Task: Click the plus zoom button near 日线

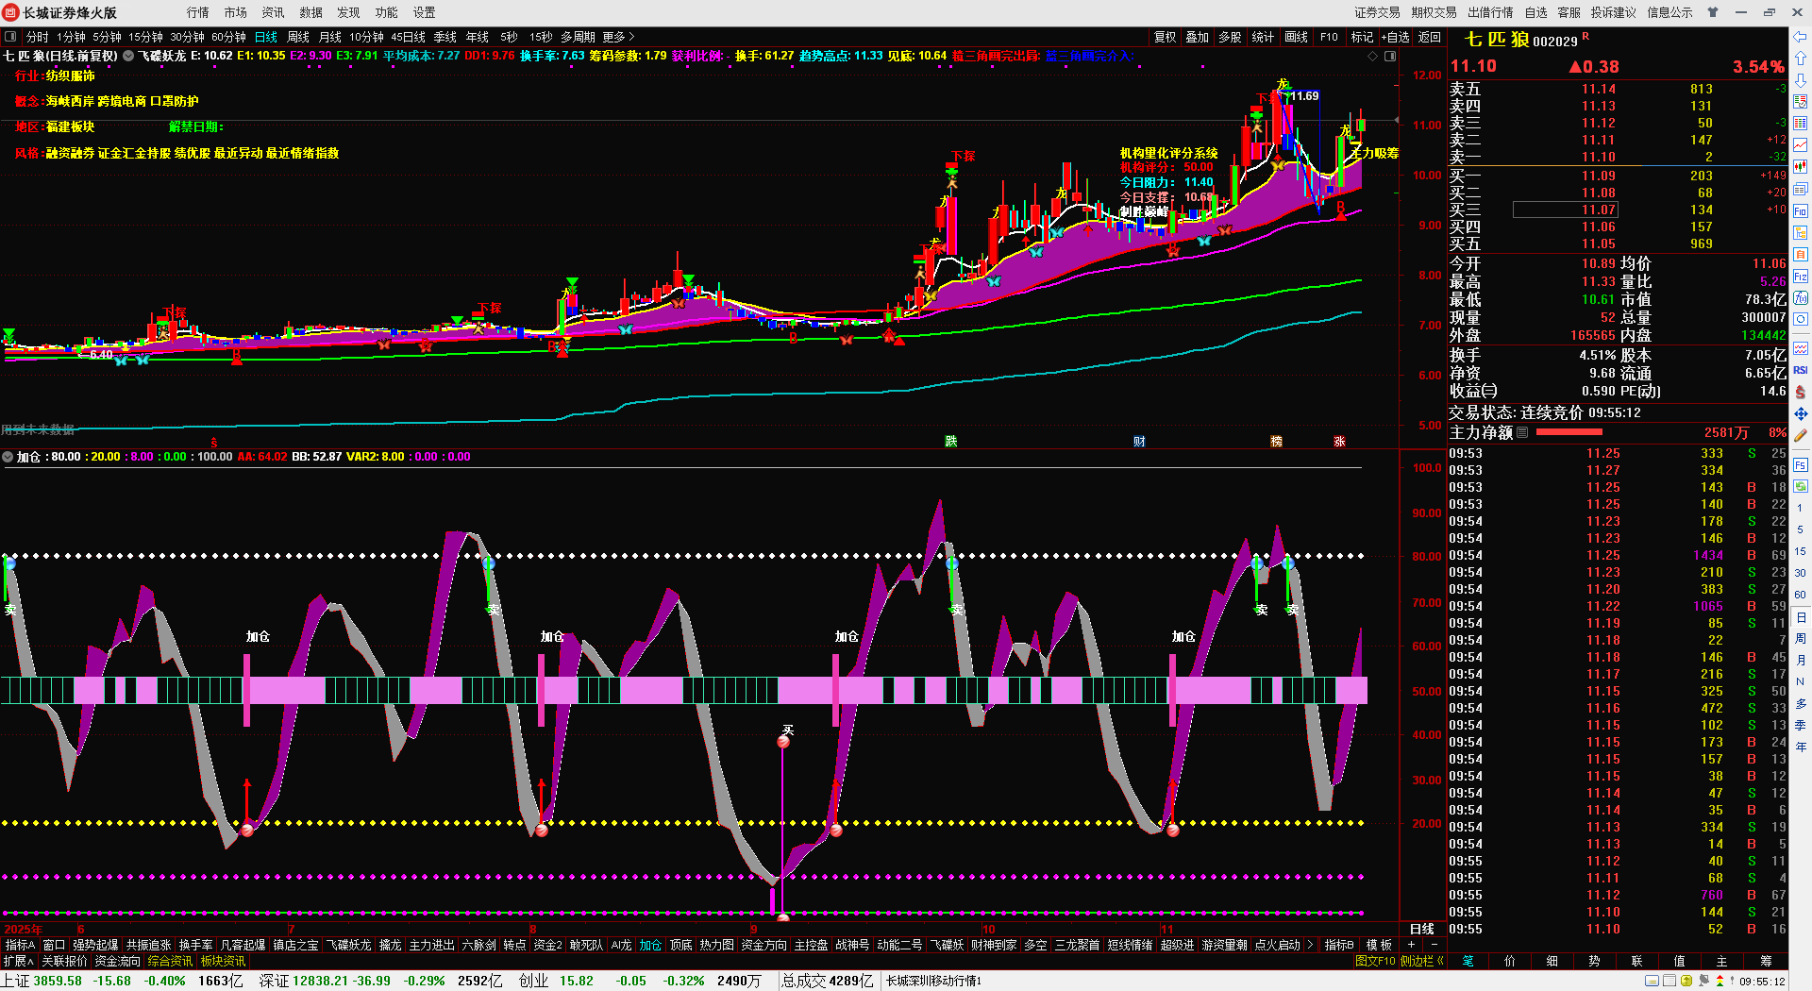Action: coord(1412,945)
